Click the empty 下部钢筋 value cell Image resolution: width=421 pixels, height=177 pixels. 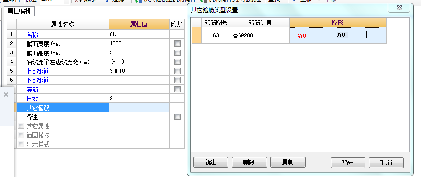139,80
